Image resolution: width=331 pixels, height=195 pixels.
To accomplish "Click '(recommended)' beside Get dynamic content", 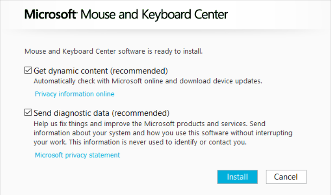I will pos(139,71).
